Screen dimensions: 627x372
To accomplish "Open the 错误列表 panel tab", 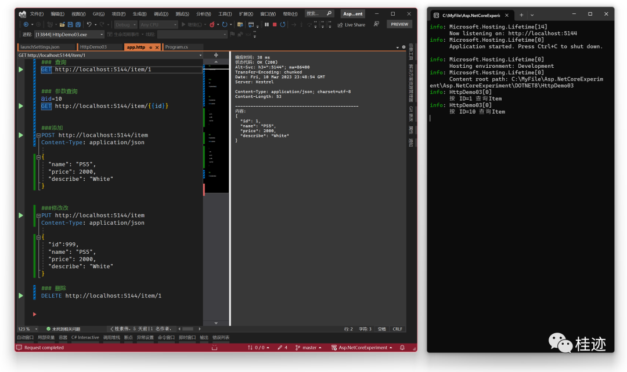I will (x=221, y=338).
